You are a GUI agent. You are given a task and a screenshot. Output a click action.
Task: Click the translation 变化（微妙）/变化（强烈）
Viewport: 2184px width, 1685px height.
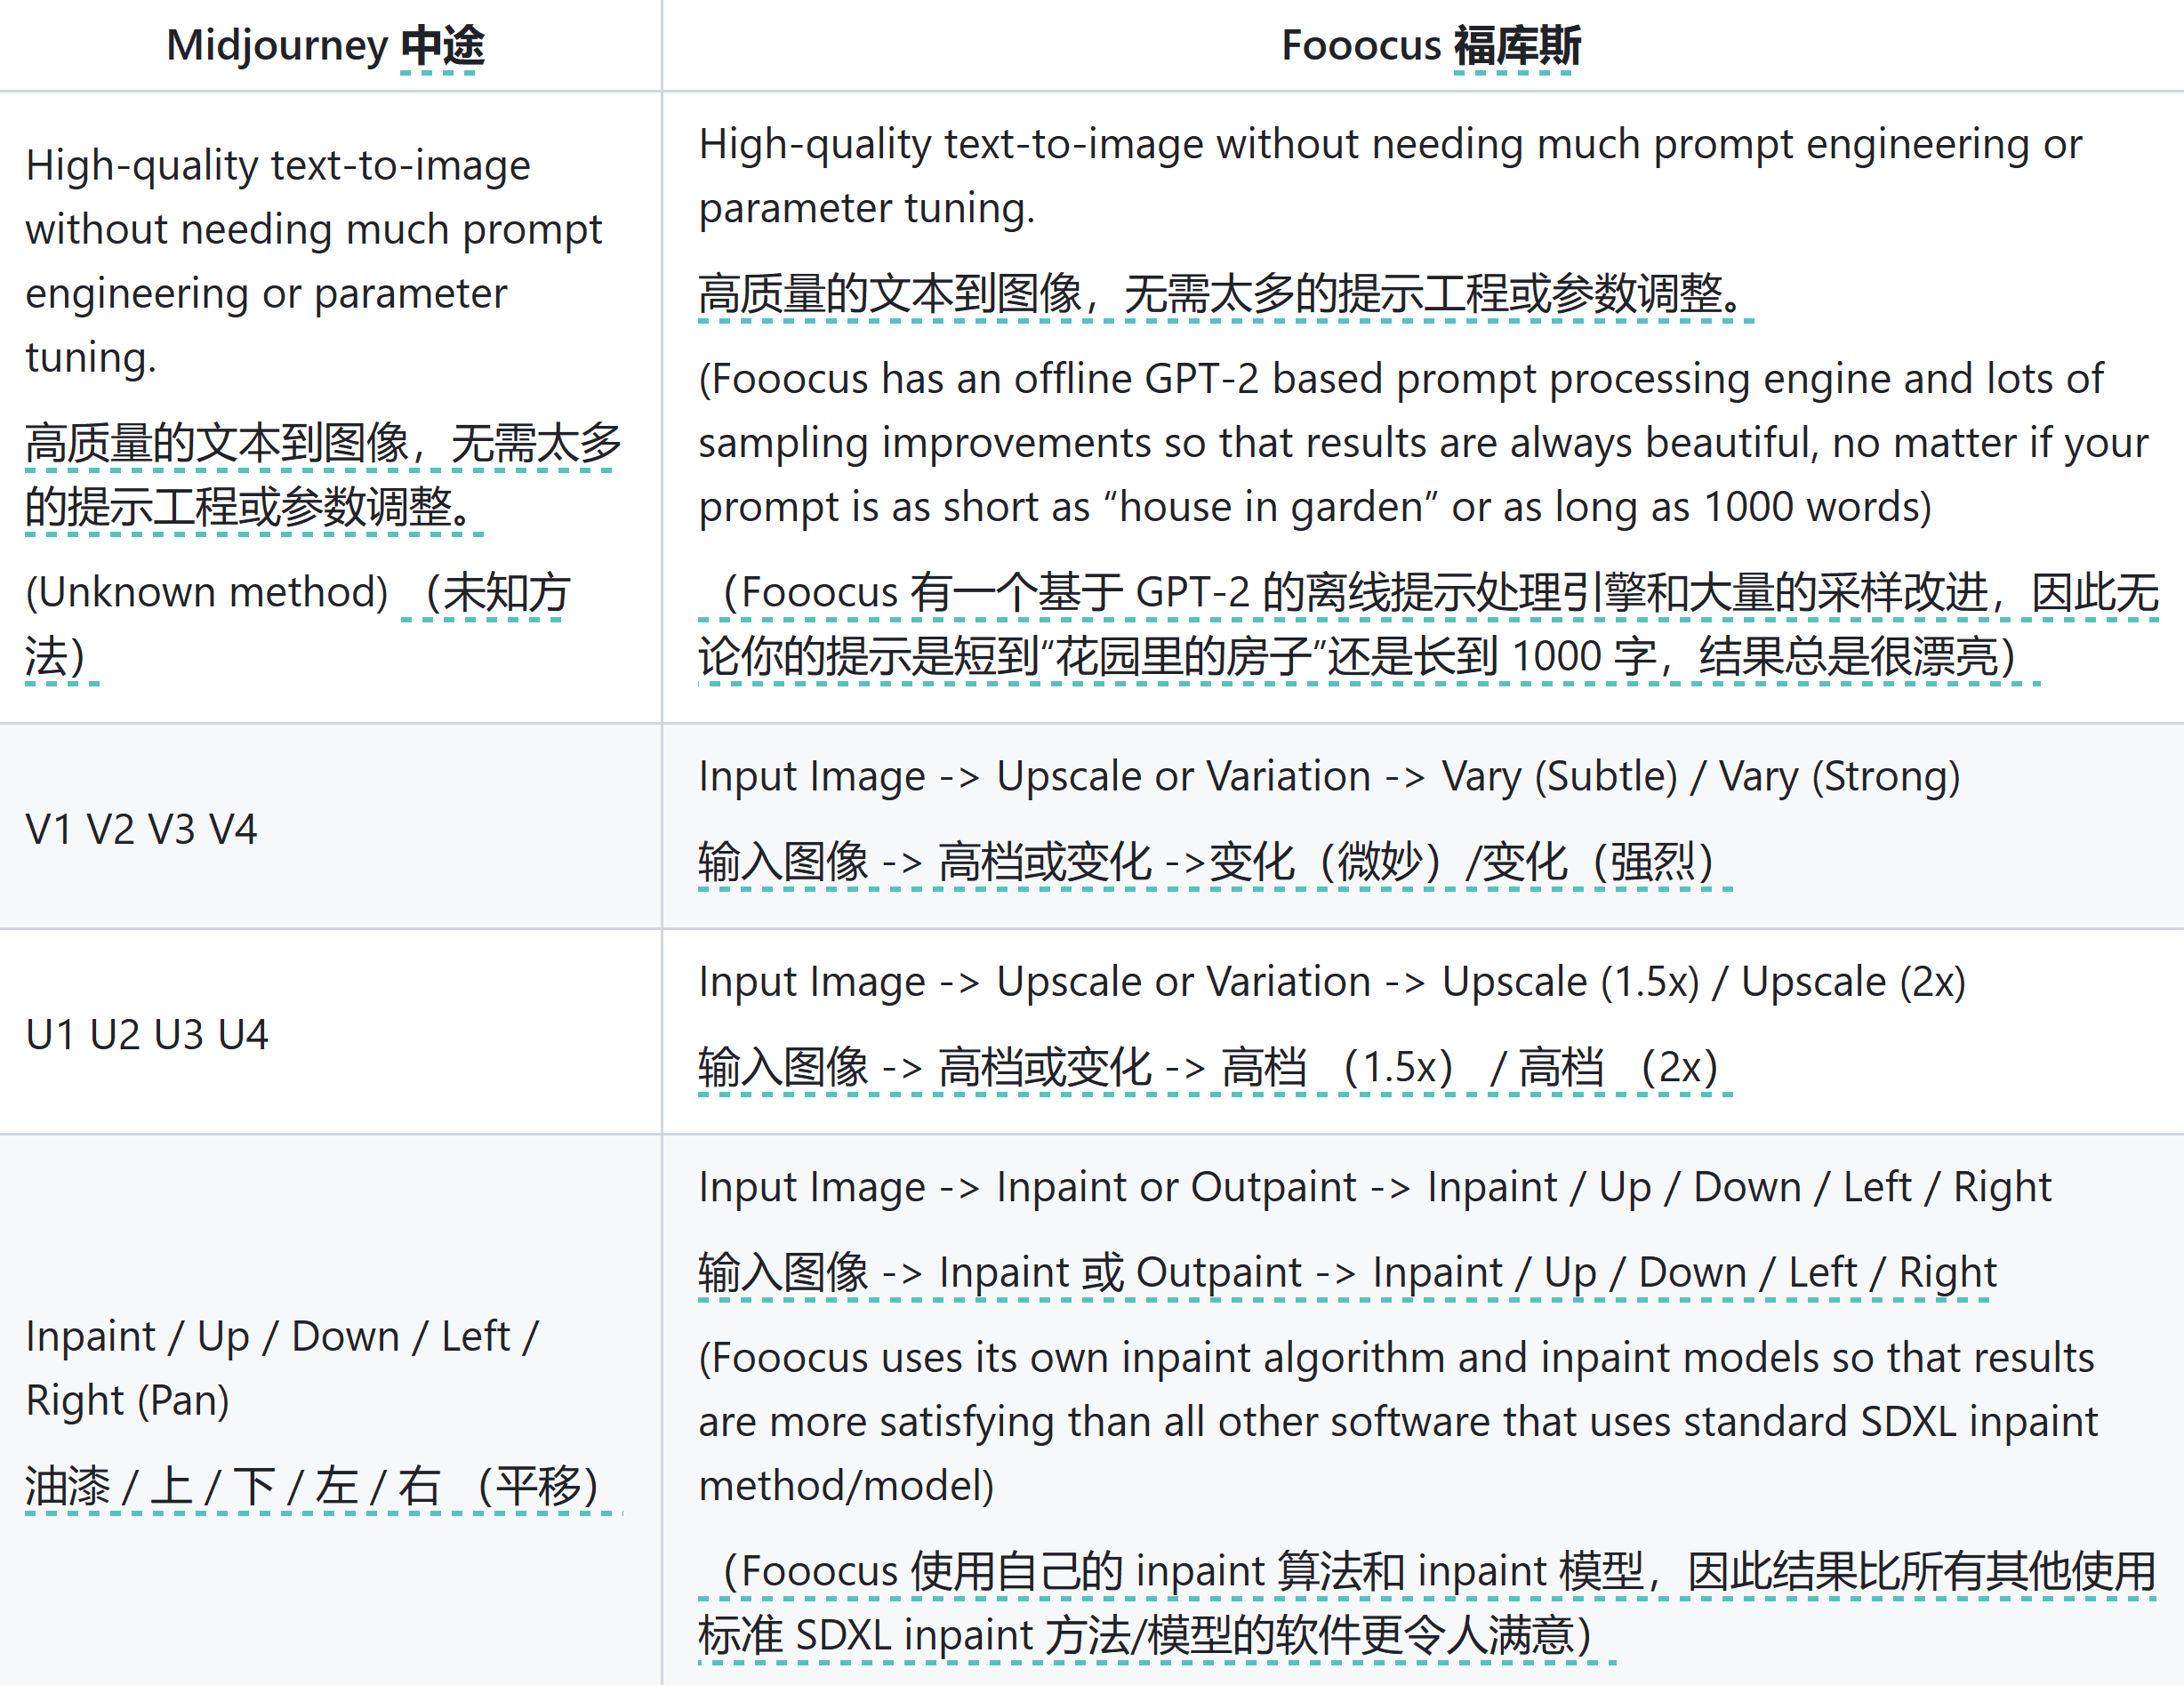(1214, 862)
